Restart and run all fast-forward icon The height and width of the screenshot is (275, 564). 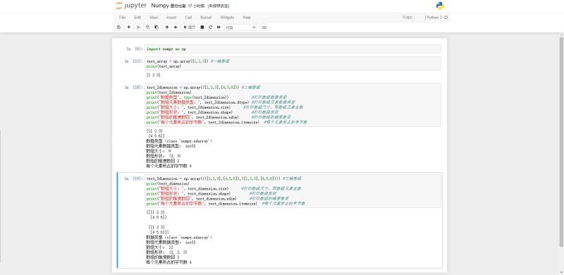tap(219, 28)
